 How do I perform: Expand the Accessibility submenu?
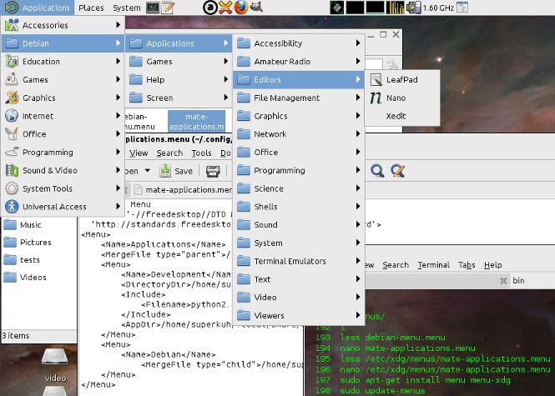299,43
